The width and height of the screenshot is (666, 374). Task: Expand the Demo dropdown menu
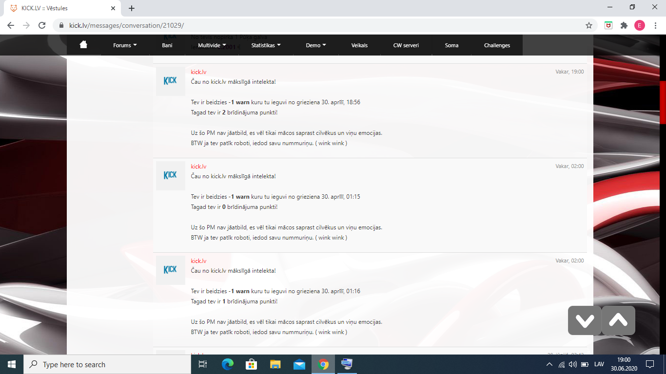click(x=316, y=45)
